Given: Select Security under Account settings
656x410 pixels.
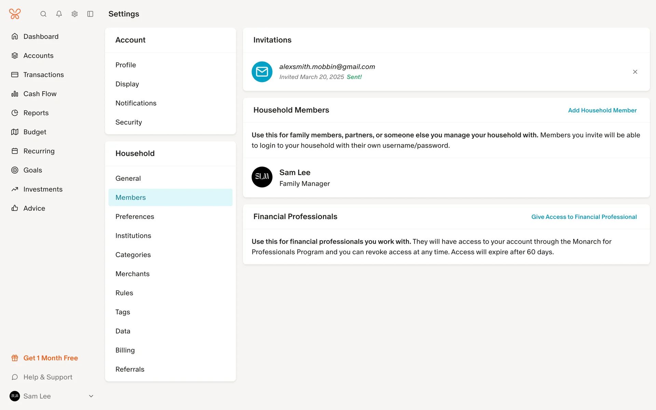Looking at the screenshot, I should (128, 122).
